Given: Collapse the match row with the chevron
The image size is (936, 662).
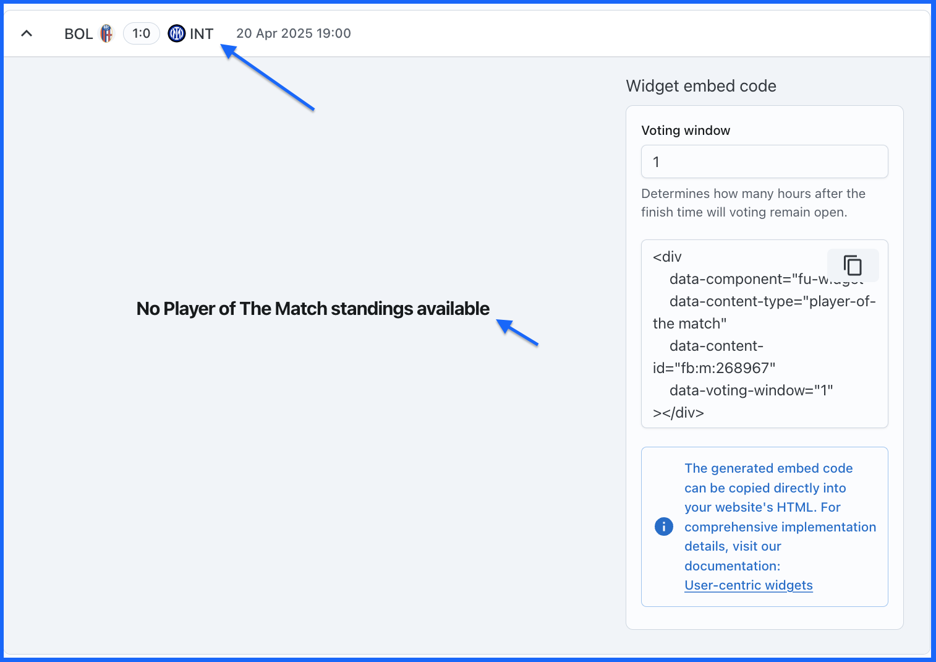Looking at the screenshot, I should coord(27,33).
